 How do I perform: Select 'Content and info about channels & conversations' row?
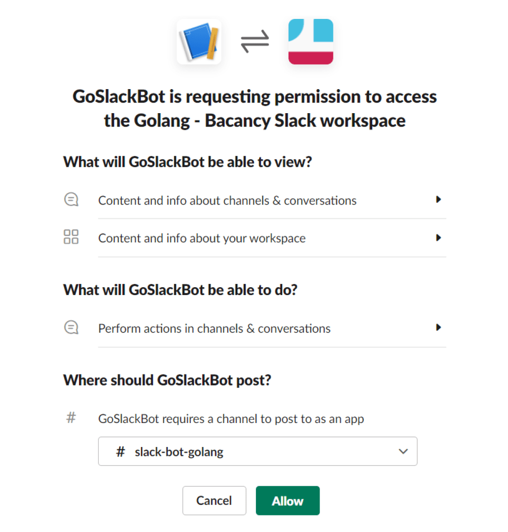pos(254,200)
